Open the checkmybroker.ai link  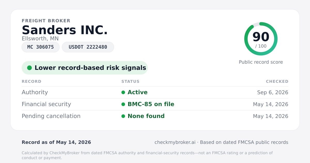(x=175, y=142)
